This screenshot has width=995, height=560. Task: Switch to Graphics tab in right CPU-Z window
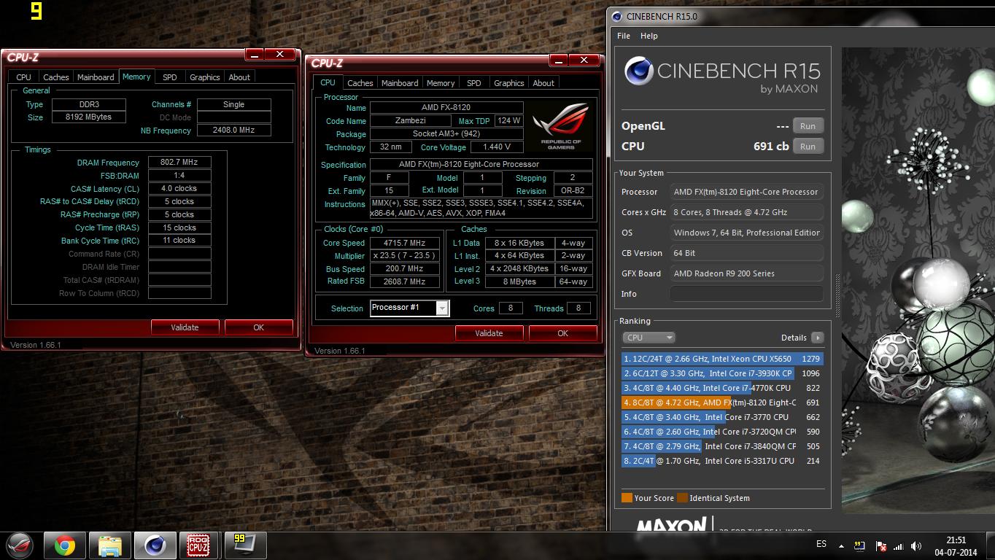(x=509, y=83)
